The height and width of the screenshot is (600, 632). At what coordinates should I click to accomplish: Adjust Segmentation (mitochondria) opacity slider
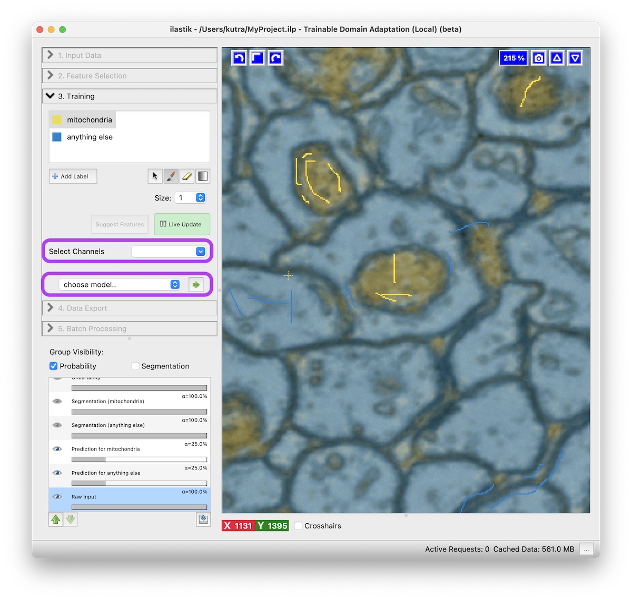tap(139, 412)
